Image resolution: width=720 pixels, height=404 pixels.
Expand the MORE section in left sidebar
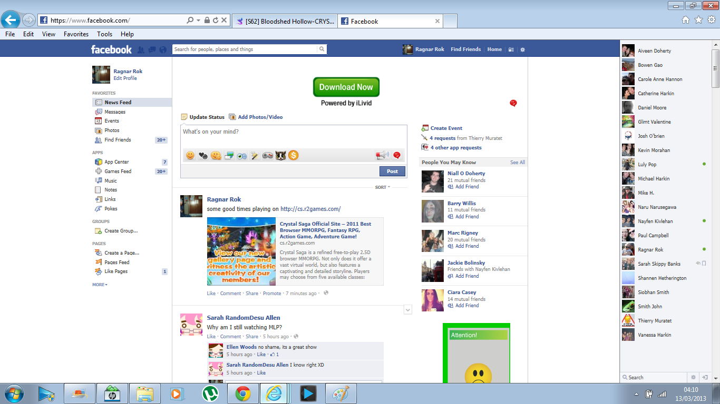(x=100, y=285)
